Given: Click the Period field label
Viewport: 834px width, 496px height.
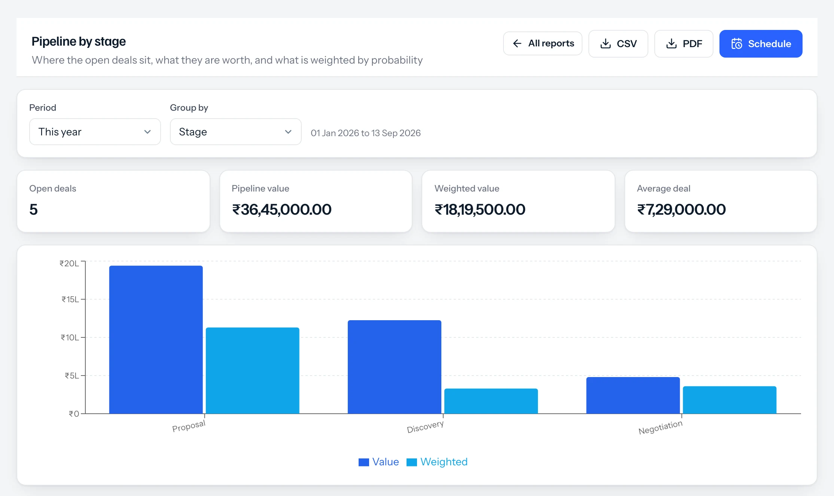Looking at the screenshot, I should [43, 108].
